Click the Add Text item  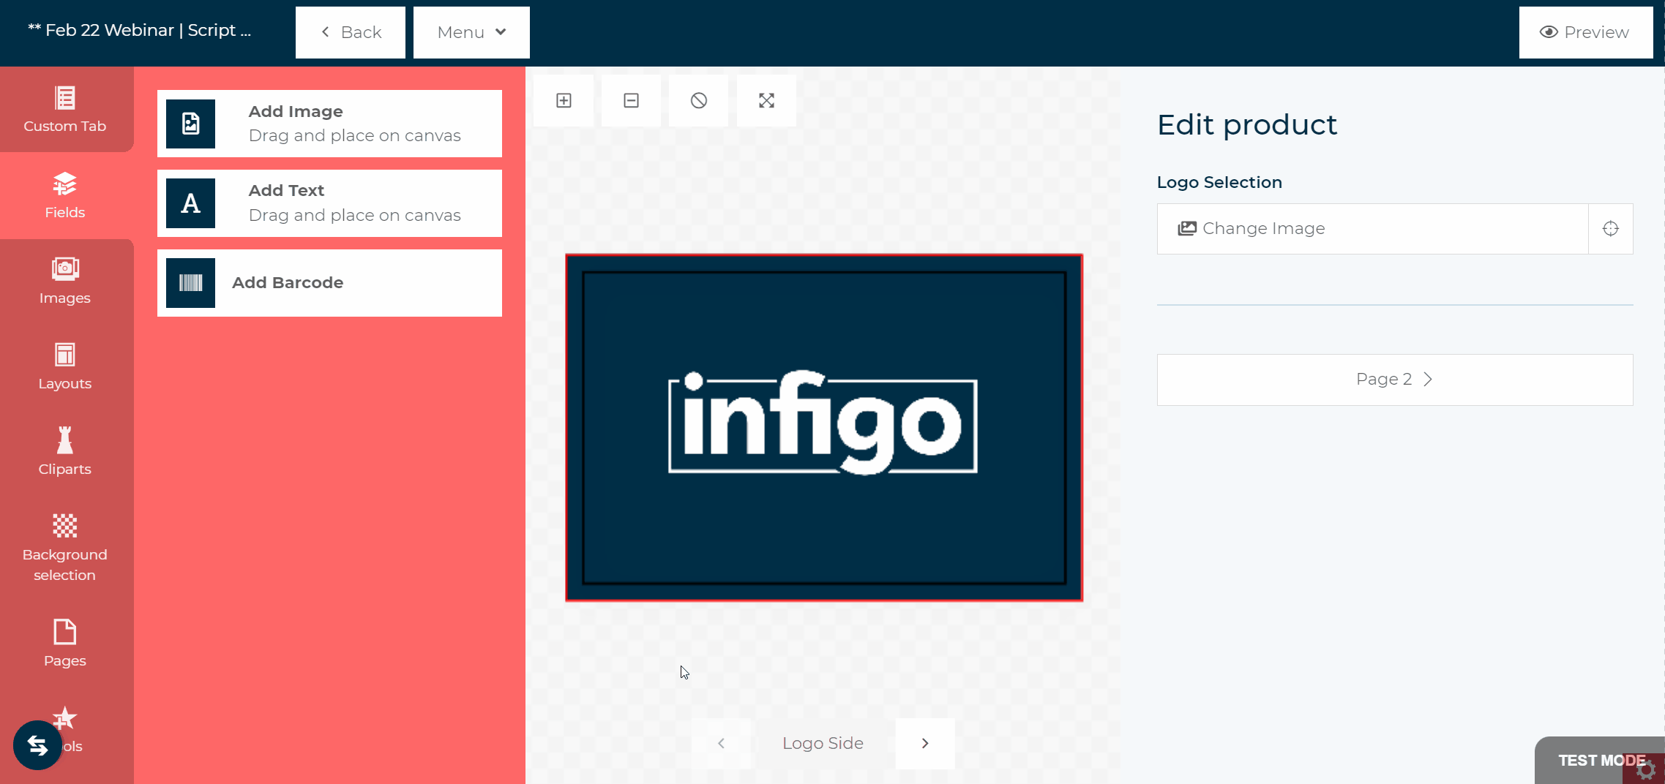(329, 203)
